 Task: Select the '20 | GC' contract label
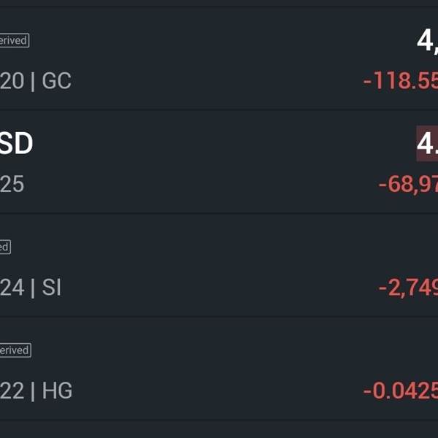36,81
